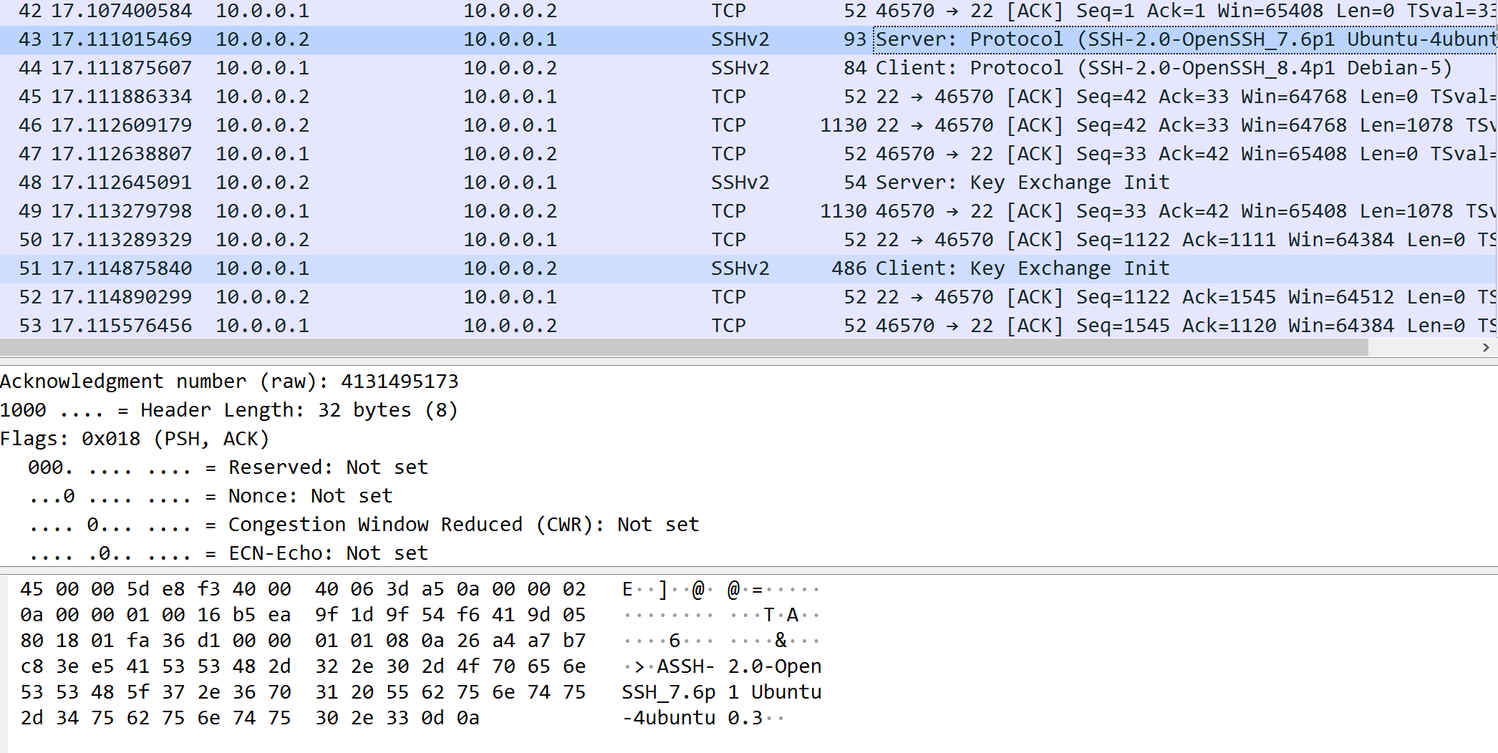
Task: Click the horizontal scrollbar right arrow
Action: coord(1486,347)
